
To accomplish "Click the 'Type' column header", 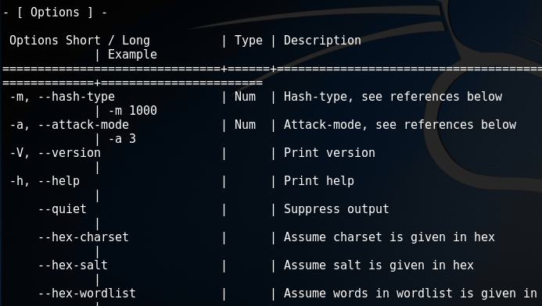I will click(x=249, y=41).
